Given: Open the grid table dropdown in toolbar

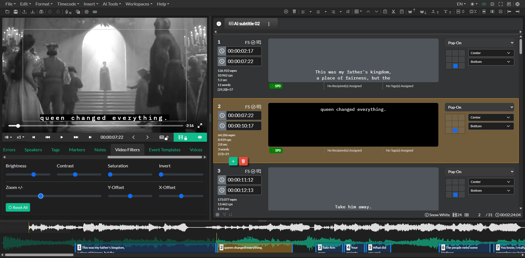Looking at the screenshot, I should click(x=358, y=11).
